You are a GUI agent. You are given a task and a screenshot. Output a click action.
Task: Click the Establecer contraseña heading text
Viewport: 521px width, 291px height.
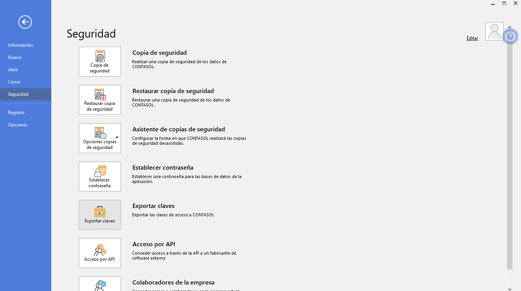click(163, 168)
